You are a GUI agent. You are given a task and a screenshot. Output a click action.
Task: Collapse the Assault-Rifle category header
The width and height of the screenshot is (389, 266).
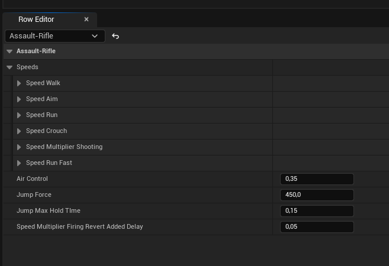tap(9, 51)
